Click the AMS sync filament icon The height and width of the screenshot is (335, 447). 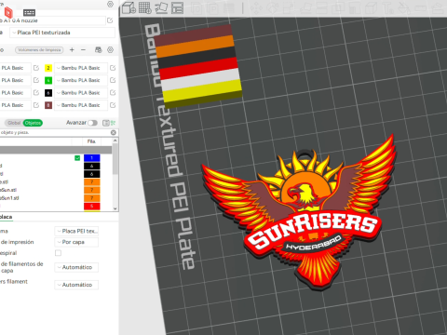point(99,50)
